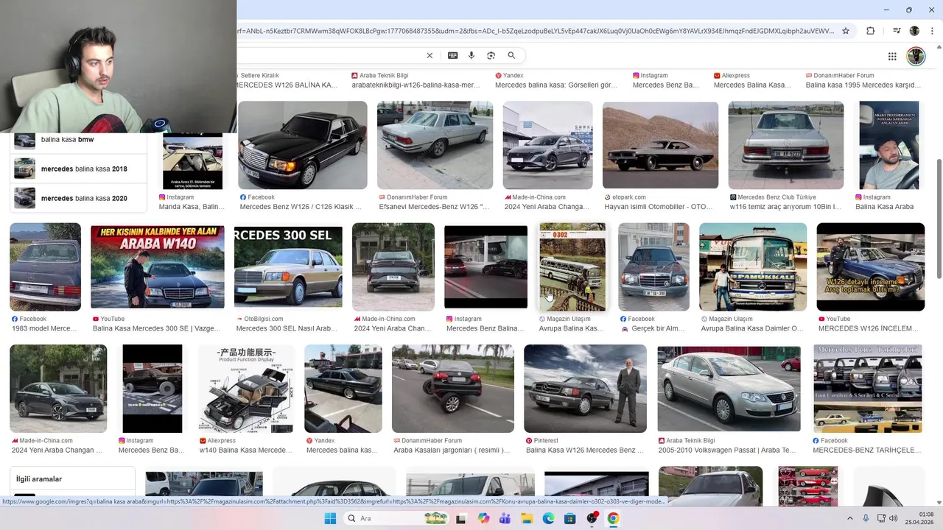Select related search 'mercedes balina kasa 2020'

(78, 198)
